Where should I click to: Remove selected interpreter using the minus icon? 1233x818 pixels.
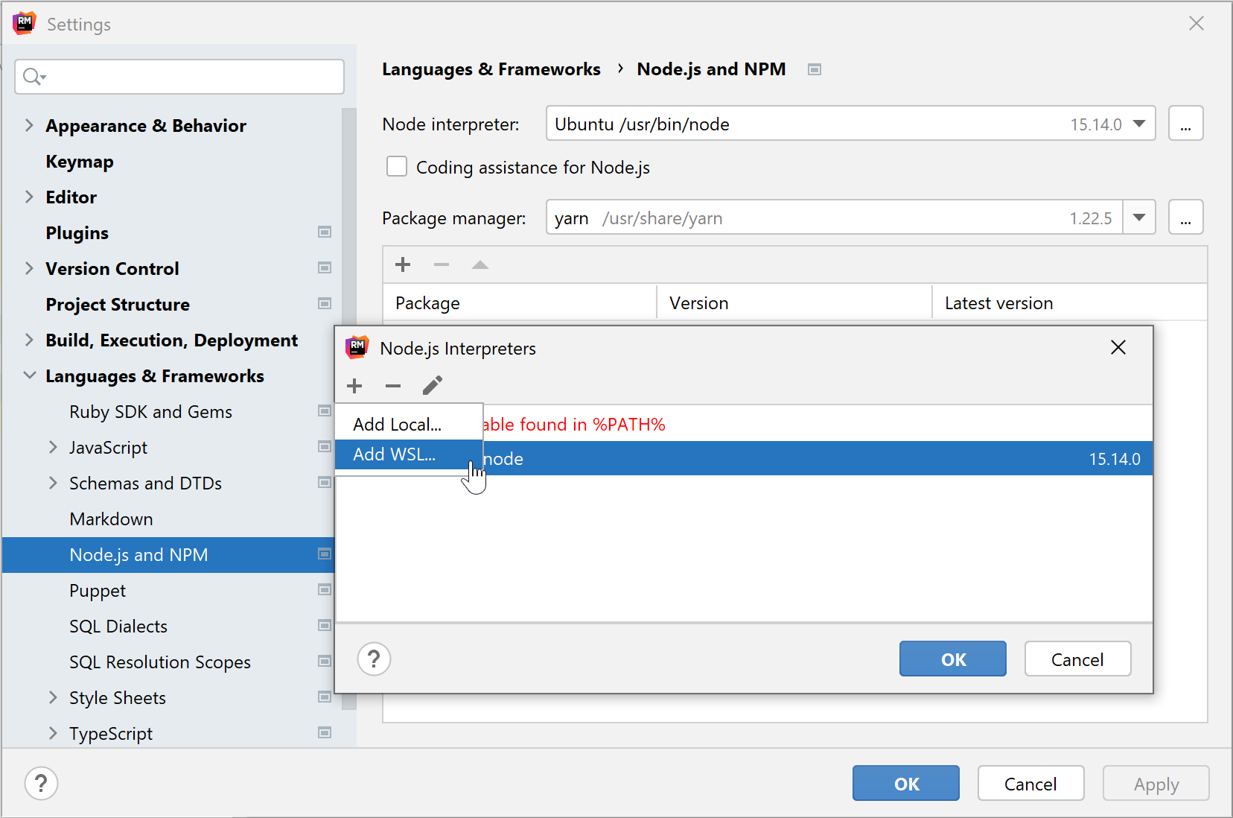click(x=393, y=385)
